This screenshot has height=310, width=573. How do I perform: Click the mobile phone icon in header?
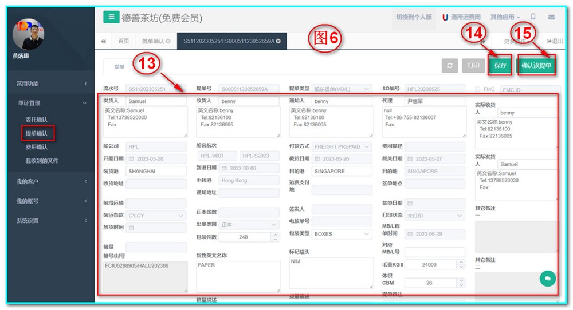[533, 17]
